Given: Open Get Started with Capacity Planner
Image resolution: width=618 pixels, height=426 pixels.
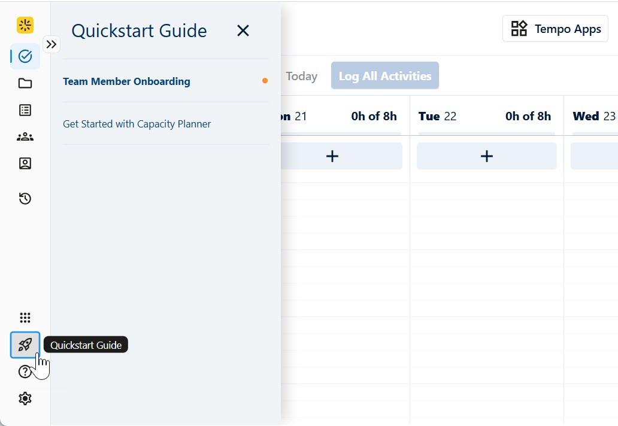Looking at the screenshot, I should (x=137, y=124).
